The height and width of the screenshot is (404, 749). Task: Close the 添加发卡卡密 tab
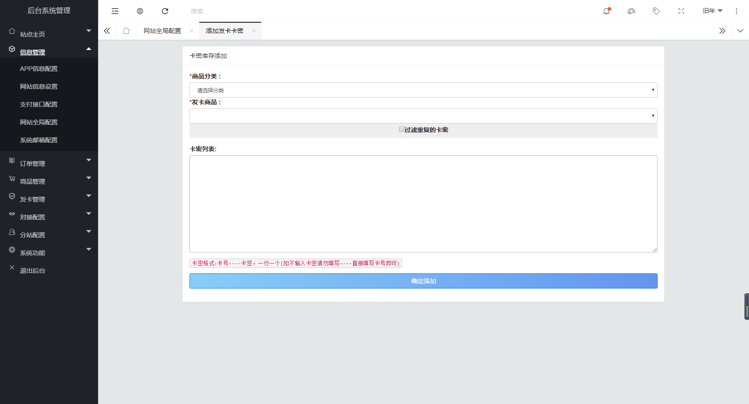point(254,31)
